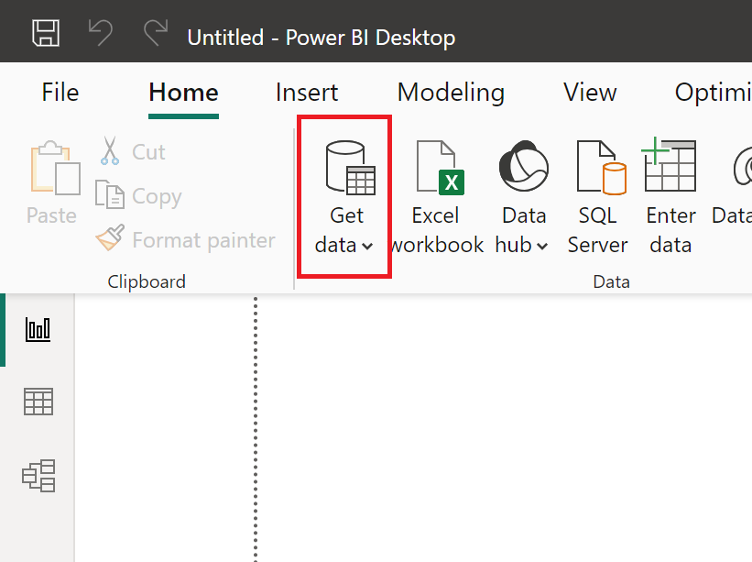Switch to Table view grid icon
The width and height of the screenshot is (752, 562).
coord(38,402)
